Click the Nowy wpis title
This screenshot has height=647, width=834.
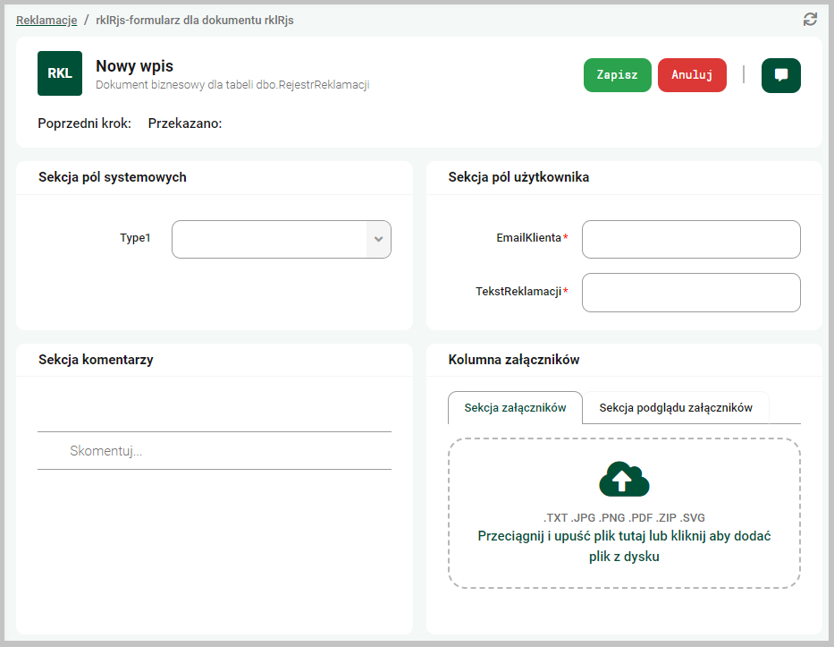click(x=134, y=66)
